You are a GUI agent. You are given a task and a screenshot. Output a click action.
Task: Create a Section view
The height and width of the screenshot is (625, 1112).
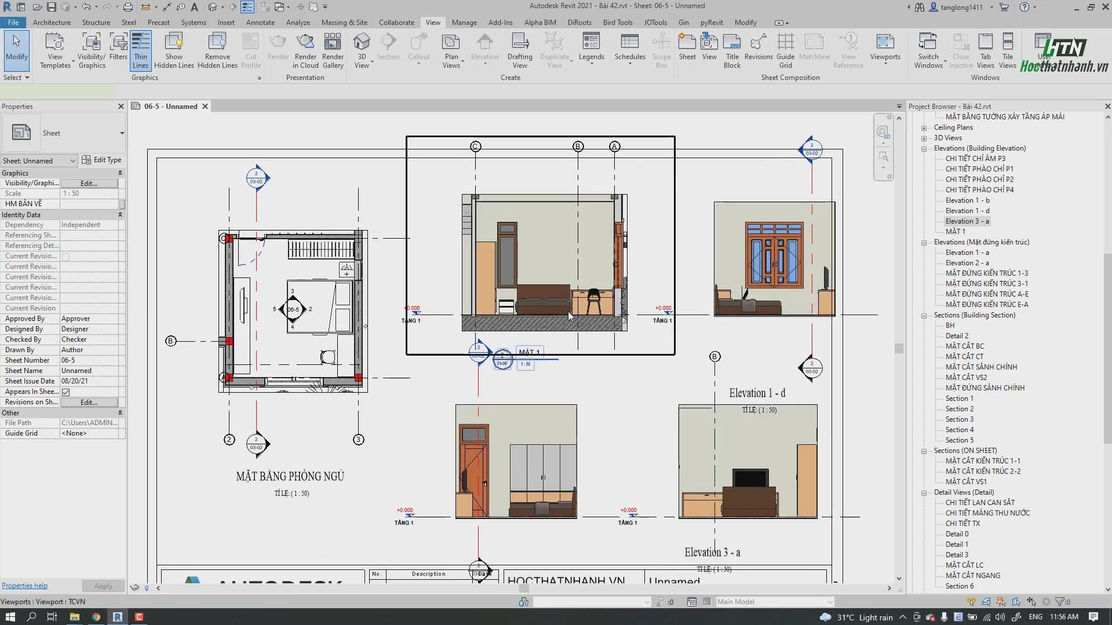click(x=388, y=46)
